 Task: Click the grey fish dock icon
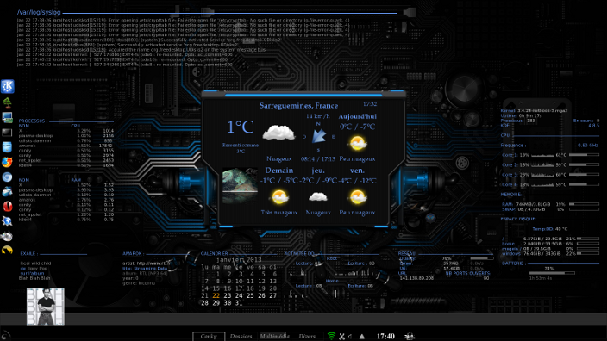pyautogui.click(x=7, y=236)
